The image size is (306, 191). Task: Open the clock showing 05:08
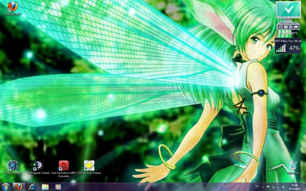click(x=294, y=186)
